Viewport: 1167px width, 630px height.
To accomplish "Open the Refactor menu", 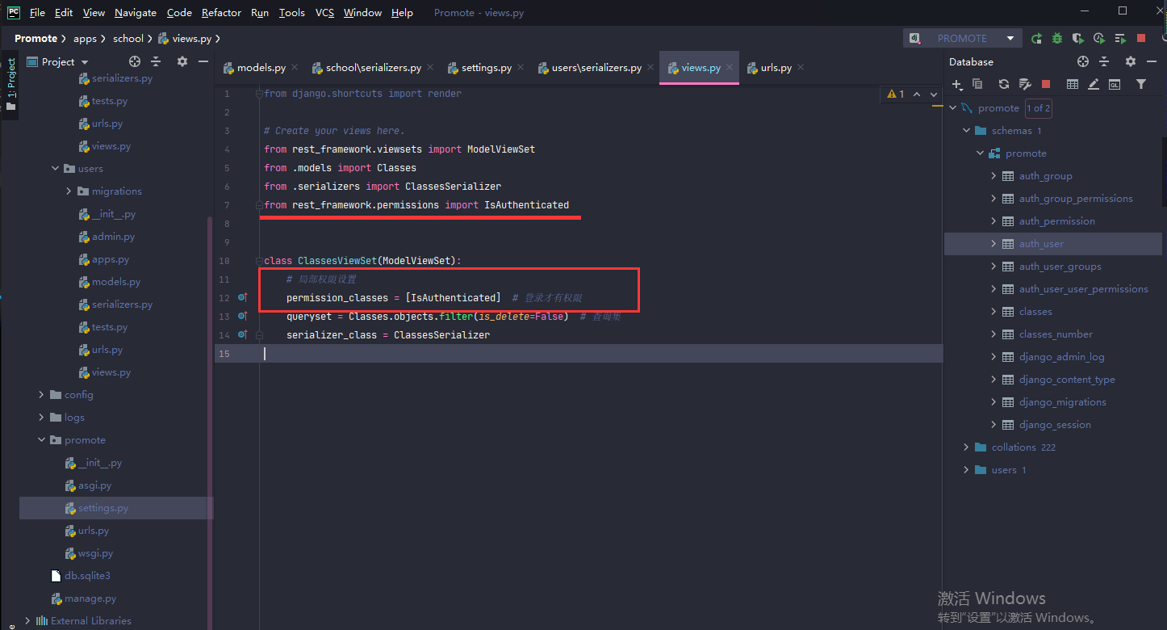I will (221, 12).
